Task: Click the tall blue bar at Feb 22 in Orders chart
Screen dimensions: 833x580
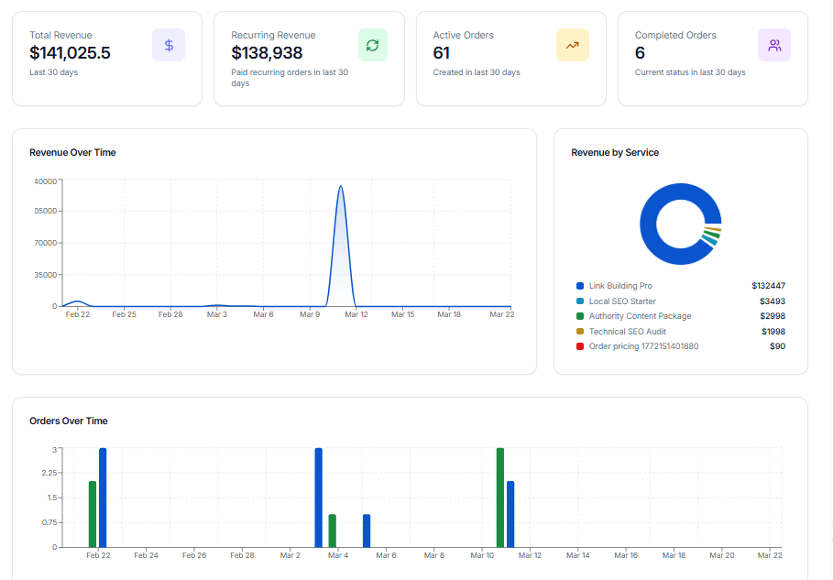Action: click(103, 498)
